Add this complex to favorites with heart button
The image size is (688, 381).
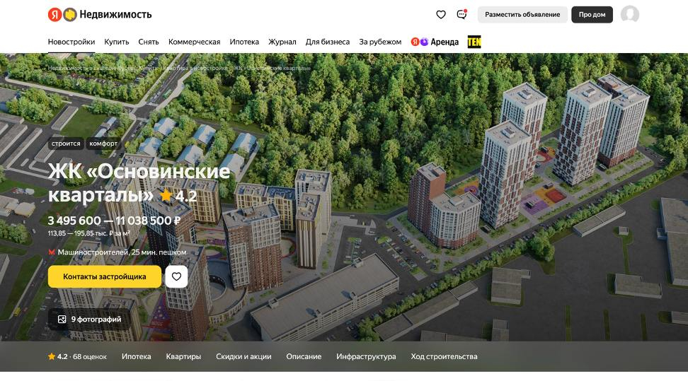pos(176,276)
